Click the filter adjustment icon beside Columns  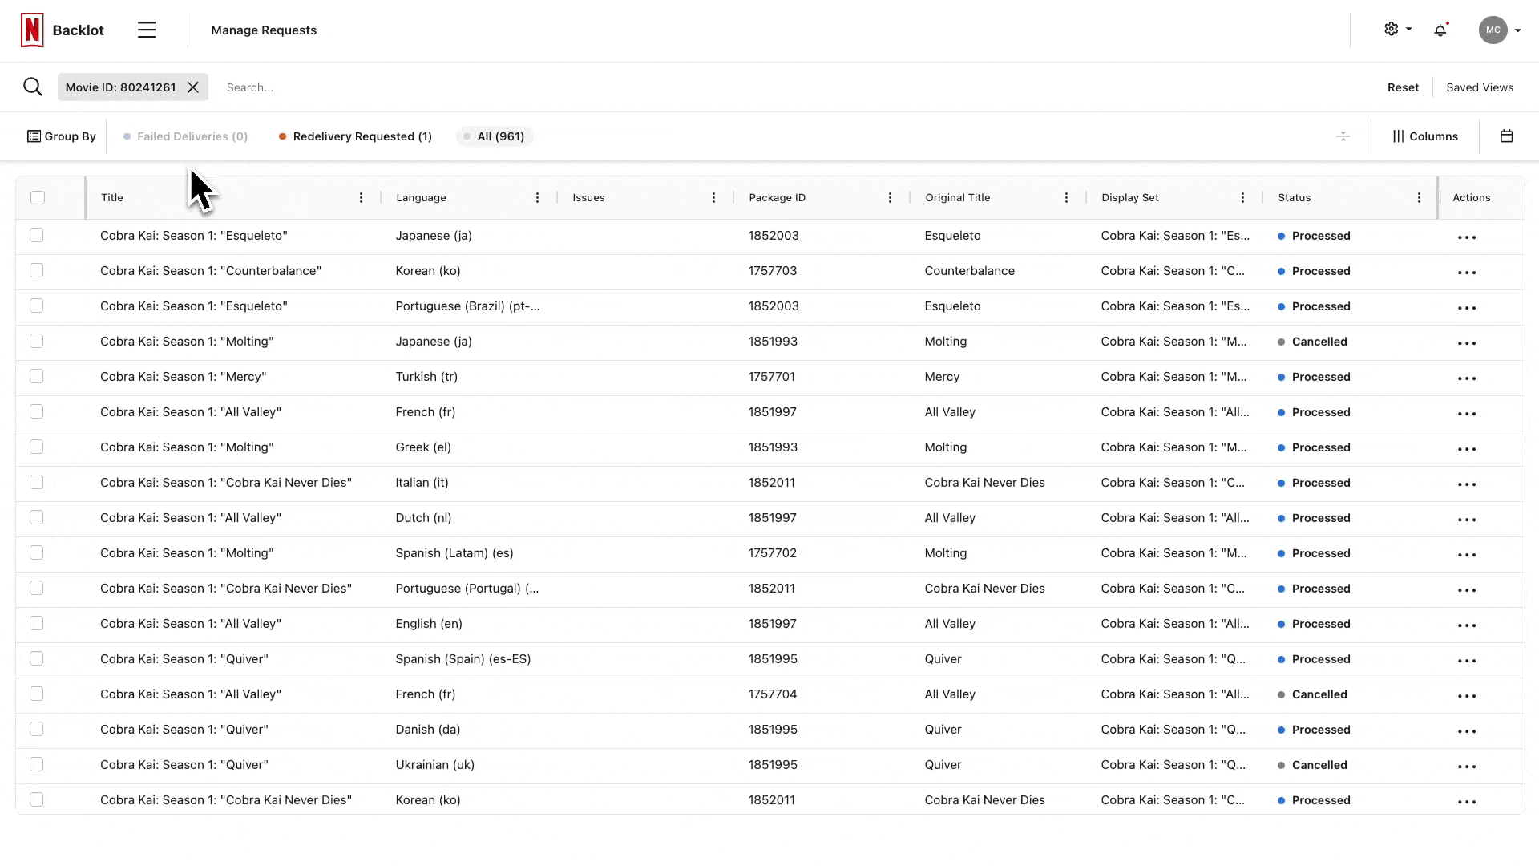coord(1343,136)
